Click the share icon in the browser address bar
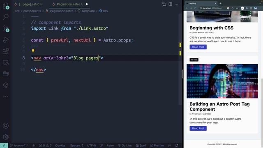The width and height of the screenshot is (263, 148). 233,8
